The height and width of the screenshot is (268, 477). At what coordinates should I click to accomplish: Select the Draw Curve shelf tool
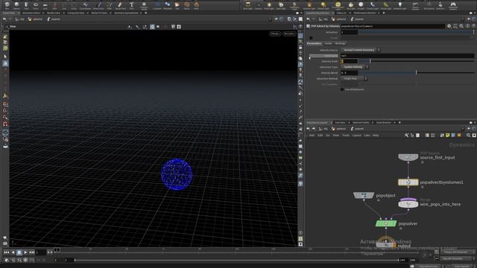tap(98, 5)
